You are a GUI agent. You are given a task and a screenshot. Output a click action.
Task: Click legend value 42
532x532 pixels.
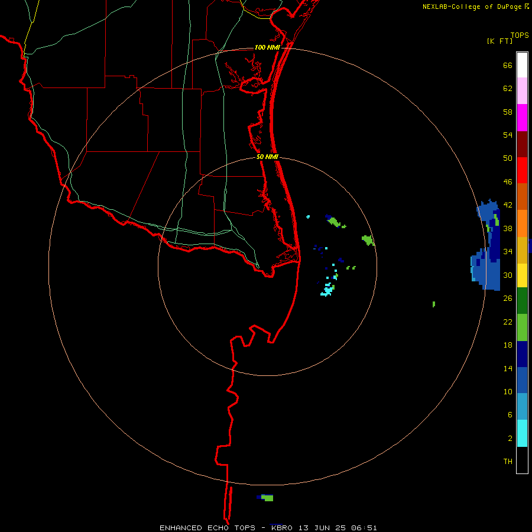[508, 205]
